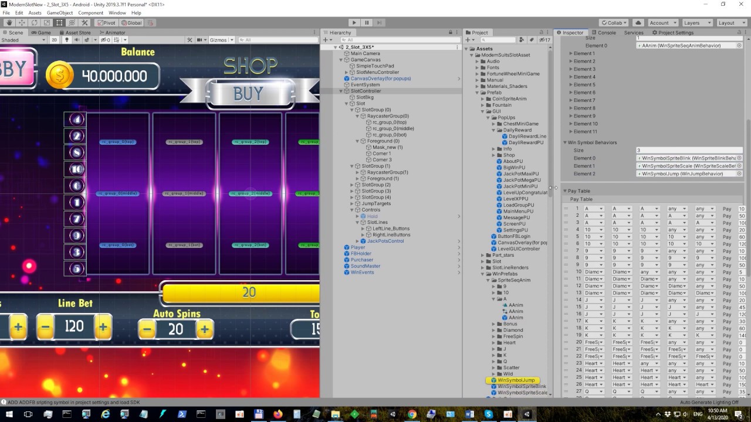751x422 pixels.
Task: Expand Element 5 in Inspector
Action: click(570, 85)
